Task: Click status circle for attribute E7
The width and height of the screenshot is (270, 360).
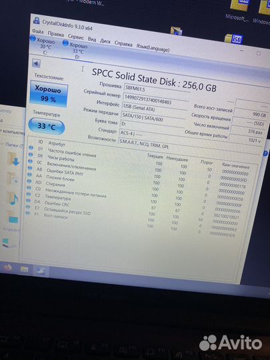Action: pyautogui.click(x=28, y=207)
